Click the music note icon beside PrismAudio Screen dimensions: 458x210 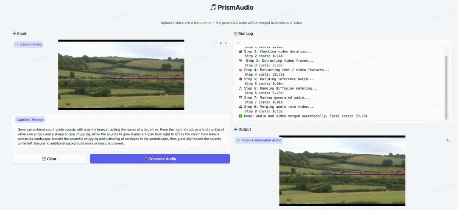click(213, 7)
